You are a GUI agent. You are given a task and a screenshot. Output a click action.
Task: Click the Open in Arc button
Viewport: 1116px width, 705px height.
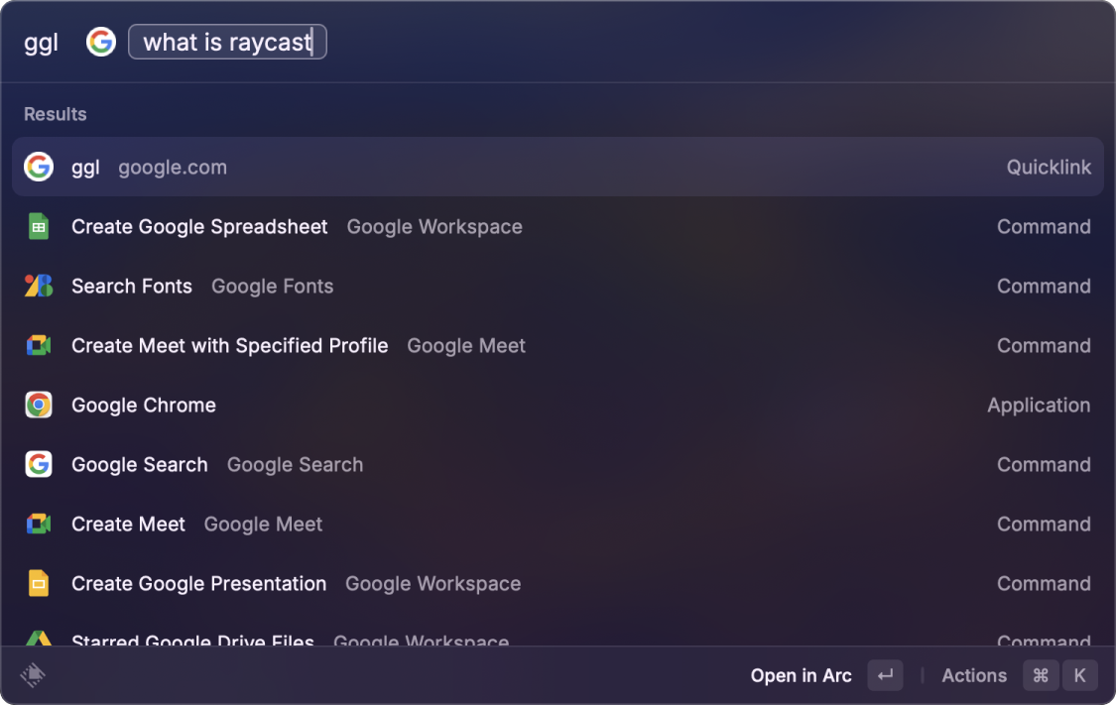click(x=801, y=675)
